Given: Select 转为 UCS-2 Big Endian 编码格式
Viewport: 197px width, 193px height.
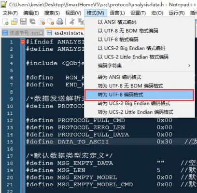Looking at the screenshot, I should coord(140,103).
